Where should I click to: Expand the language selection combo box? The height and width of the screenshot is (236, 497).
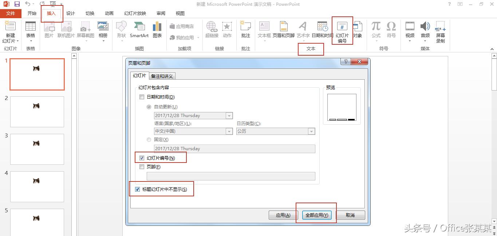(229, 132)
